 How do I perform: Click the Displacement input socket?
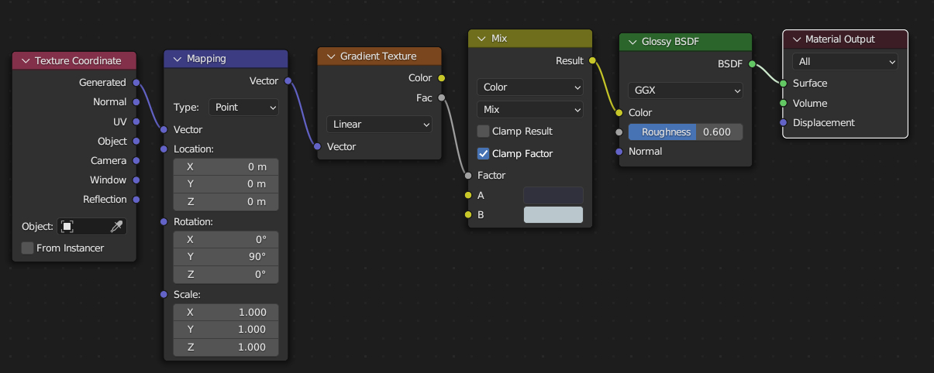click(783, 122)
